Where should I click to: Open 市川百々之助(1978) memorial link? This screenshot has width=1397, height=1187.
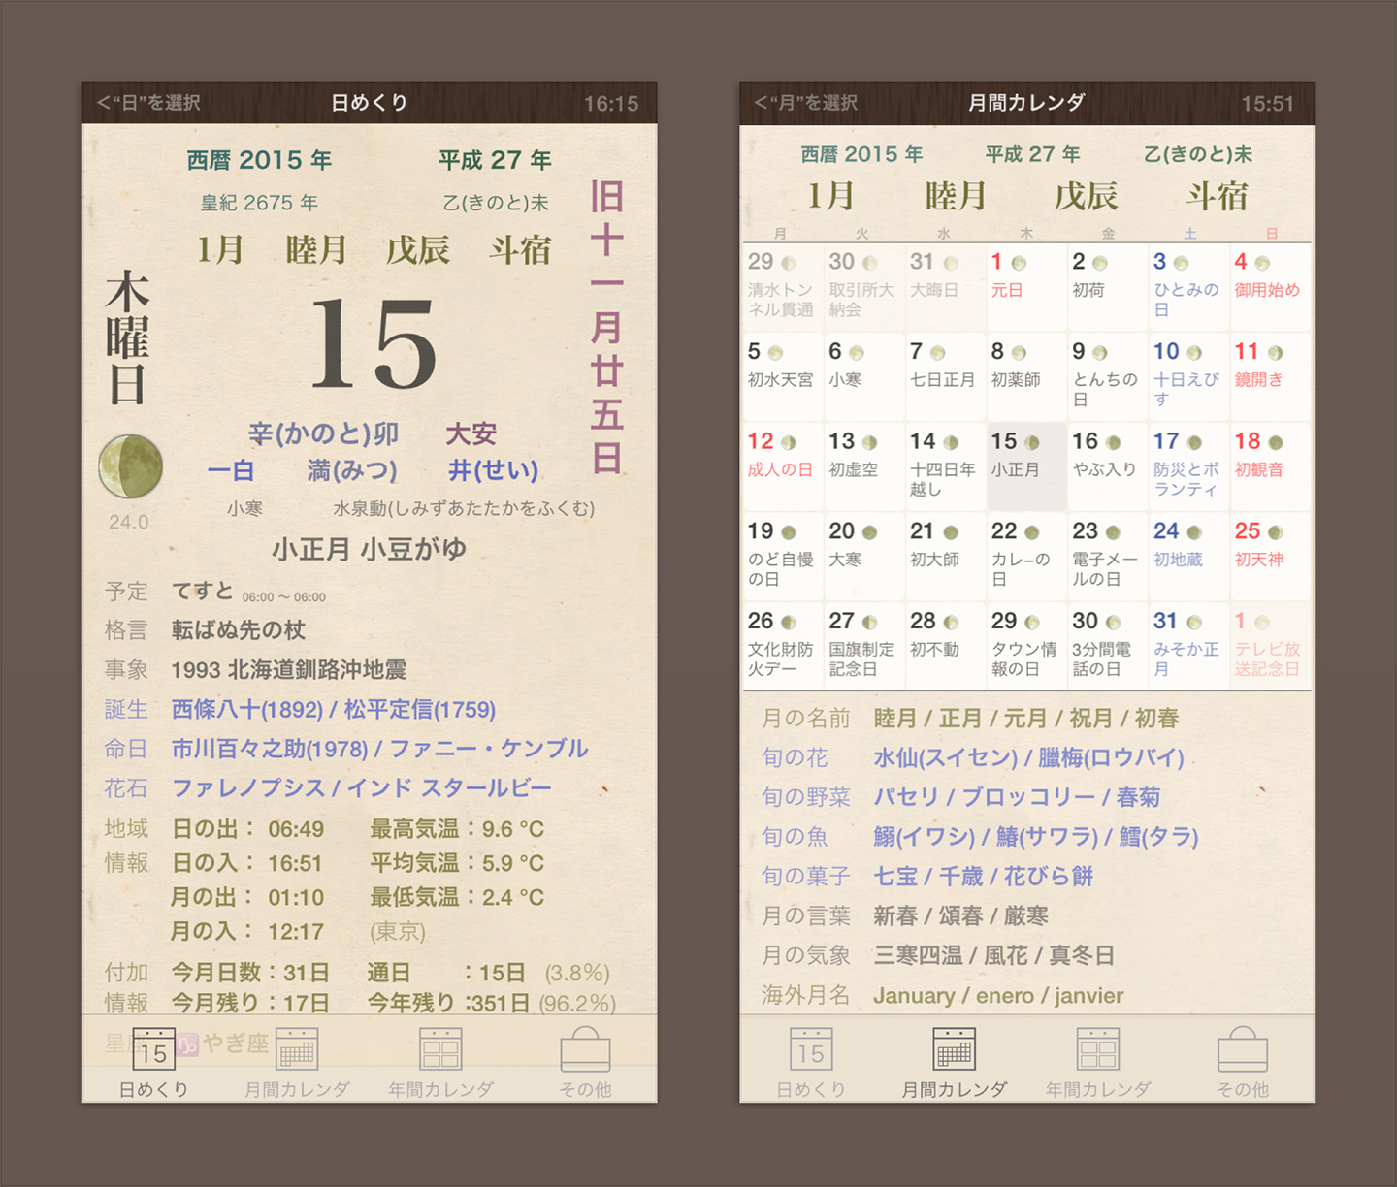(x=270, y=749)
